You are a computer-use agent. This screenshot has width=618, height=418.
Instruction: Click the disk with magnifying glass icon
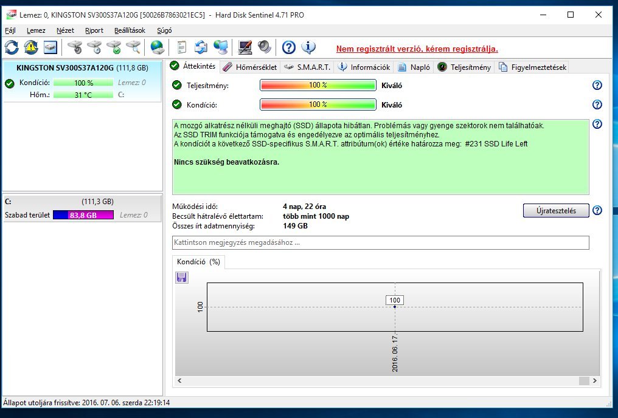pyautogui.click(x=134, y=47)
